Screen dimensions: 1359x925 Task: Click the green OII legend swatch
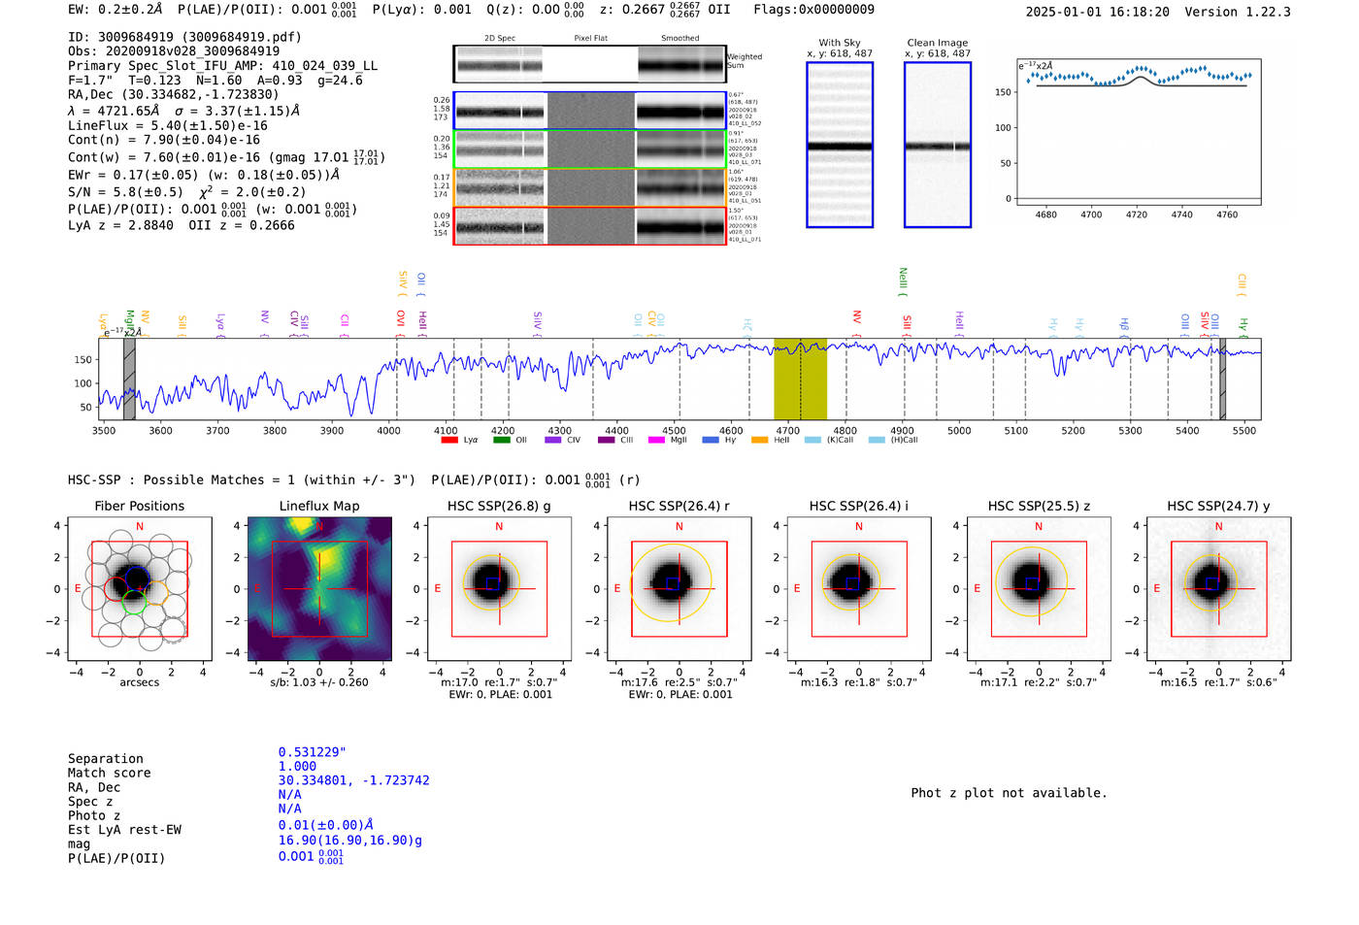501,440
